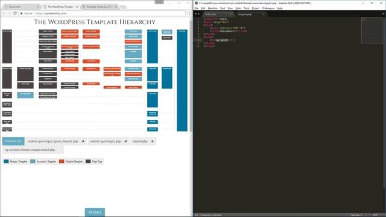This screenshot has width=386, height=217.
Task: Go forward in Chrome browser history
Action: tap(10, 13)
